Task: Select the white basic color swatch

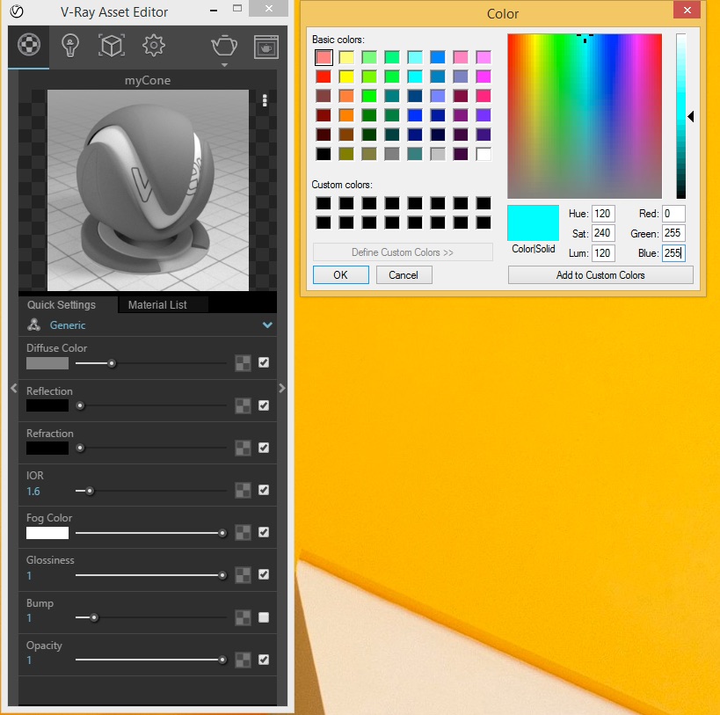Action: coord(484,154)
